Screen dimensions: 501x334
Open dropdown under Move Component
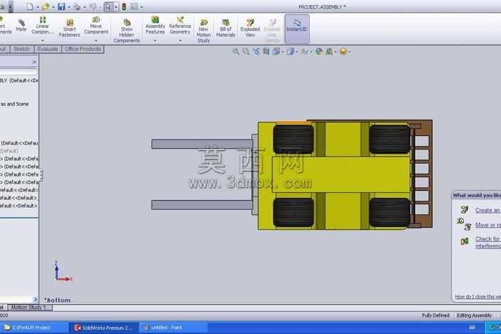pos(96,41)
